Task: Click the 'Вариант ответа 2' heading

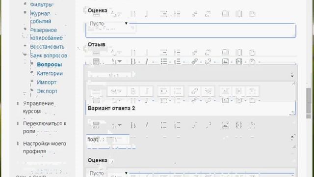Action: pyautogui.click(x=111, y=108)
